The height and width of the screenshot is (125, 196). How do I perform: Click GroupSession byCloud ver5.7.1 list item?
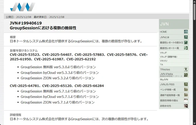point(60,97)
